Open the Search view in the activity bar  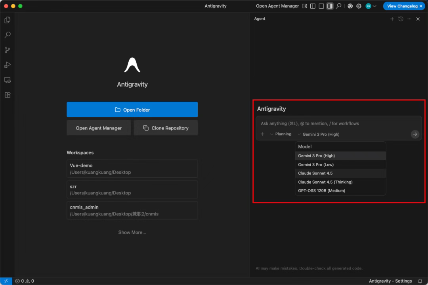click(8, 35)
